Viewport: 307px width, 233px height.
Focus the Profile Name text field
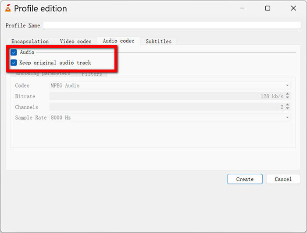coord(171,26)
